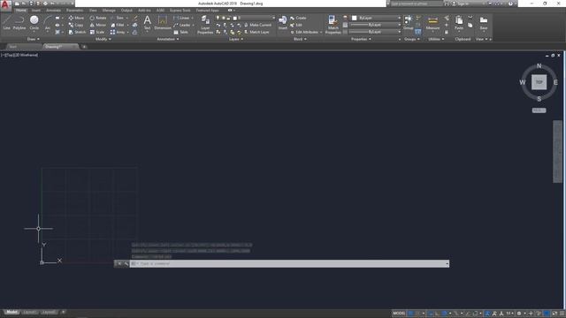Viewport: 566px width, 318px height.
Task: Open the object color ByLayer dropdown
Action: tap(376, 18)
